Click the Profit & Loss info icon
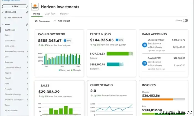Screen dimensions: 194x116 (117, 40)
